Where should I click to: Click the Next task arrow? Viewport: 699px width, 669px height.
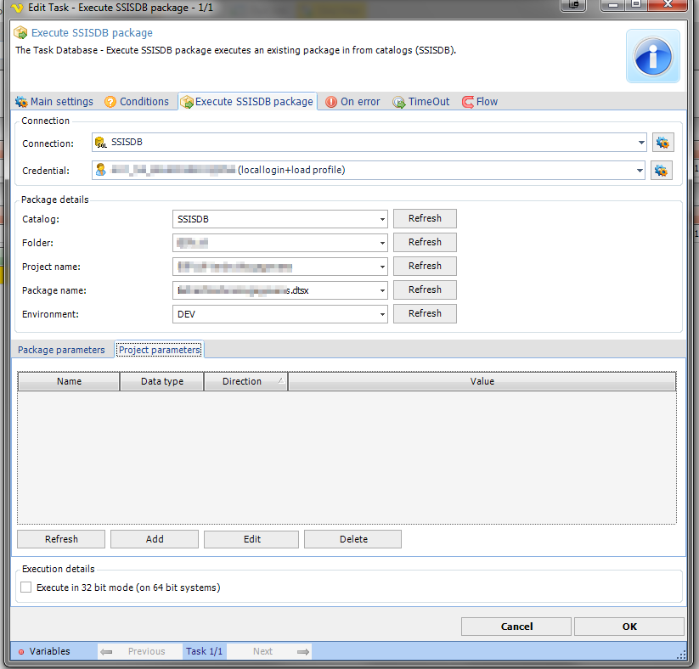pos(302,652)
